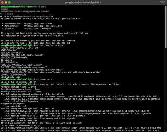Viewport: 167px width, 132px height.
Task: Click the vertical scrollbar thumb of the terminal
Action: (x=166, y=27)
